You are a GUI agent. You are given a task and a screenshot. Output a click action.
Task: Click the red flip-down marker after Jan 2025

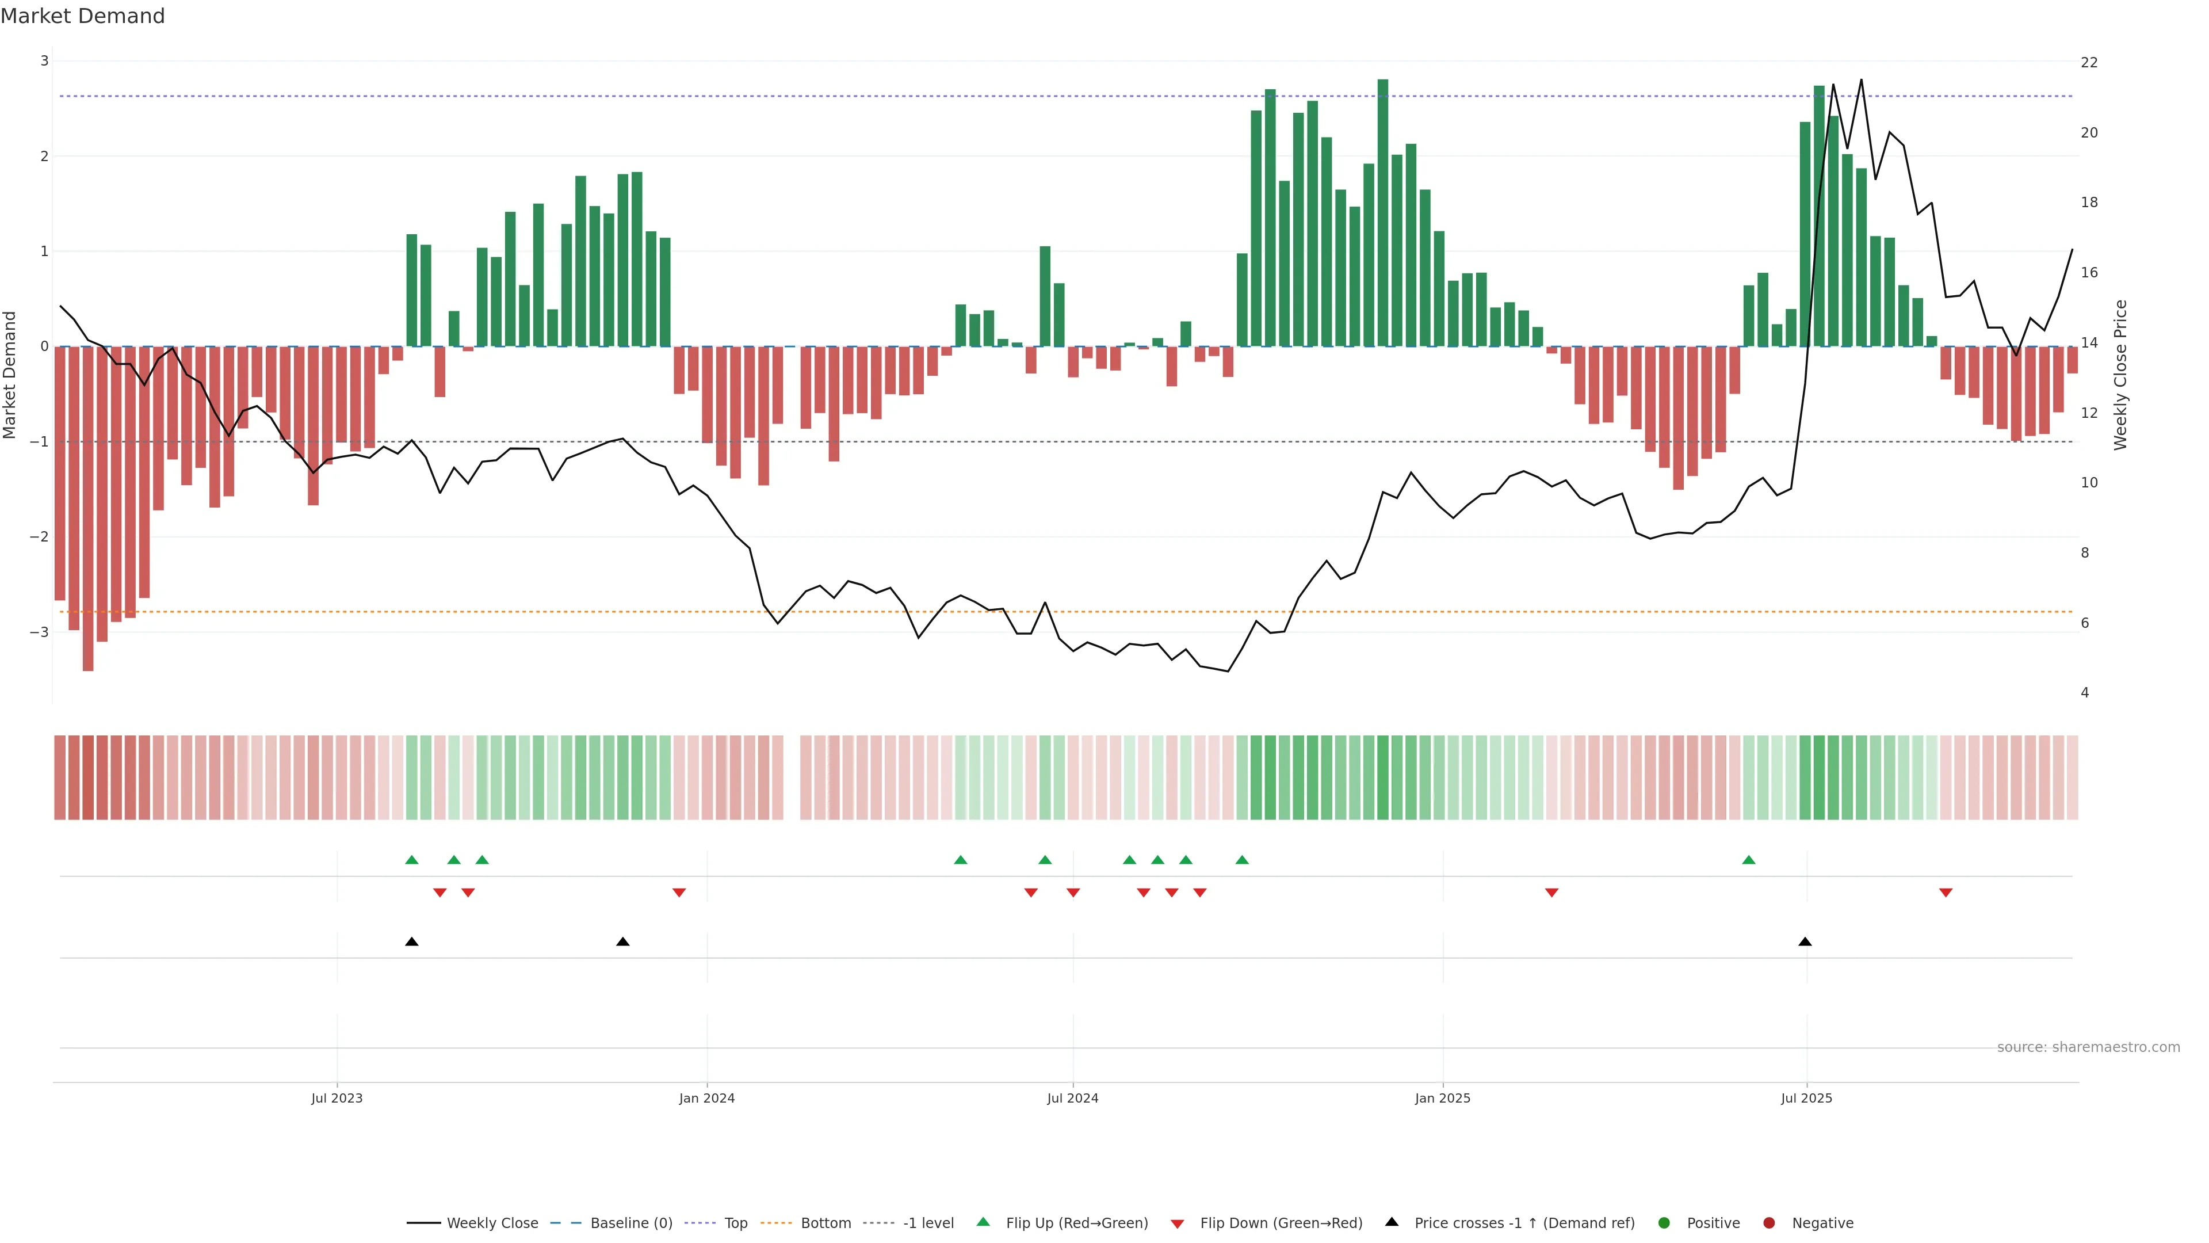tap(1551, 893)
